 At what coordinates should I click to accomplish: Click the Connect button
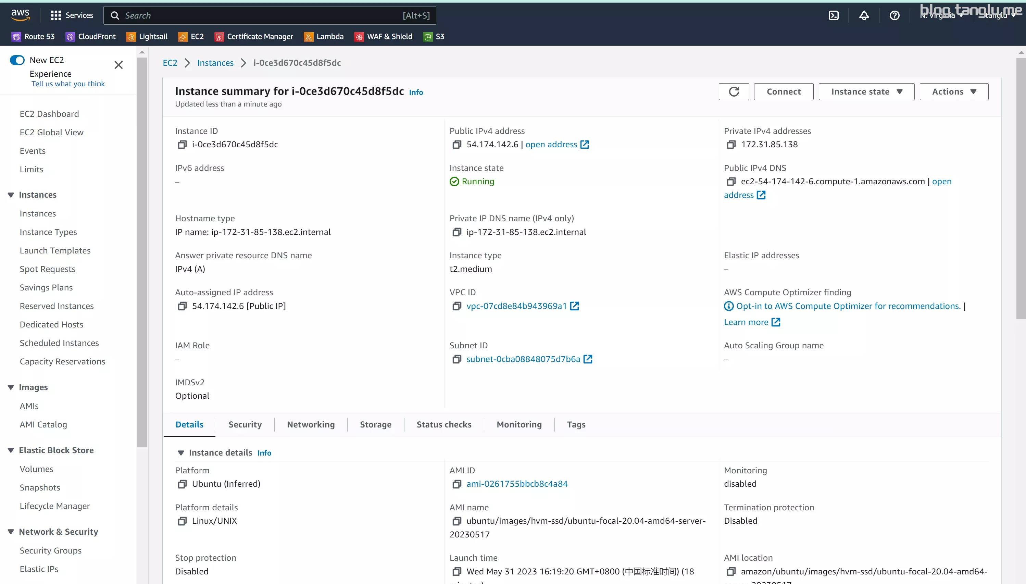[783, 91]
